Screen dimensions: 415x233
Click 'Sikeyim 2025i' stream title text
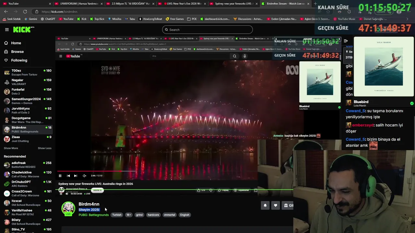89,210
